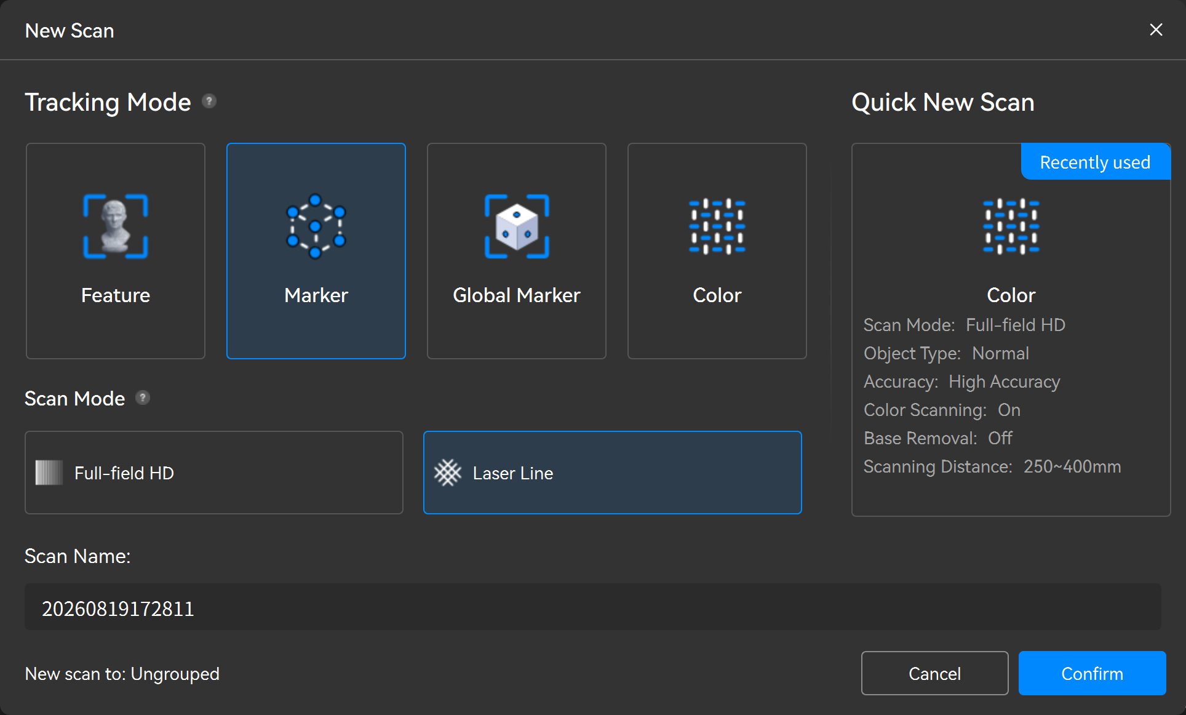Click the Laser Line crosshatch icon
Screen dimensions: 1186x715
(x=448, y=473)
